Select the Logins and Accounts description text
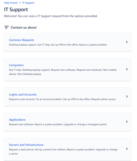 pyautogui.click(x=62, y=99)
